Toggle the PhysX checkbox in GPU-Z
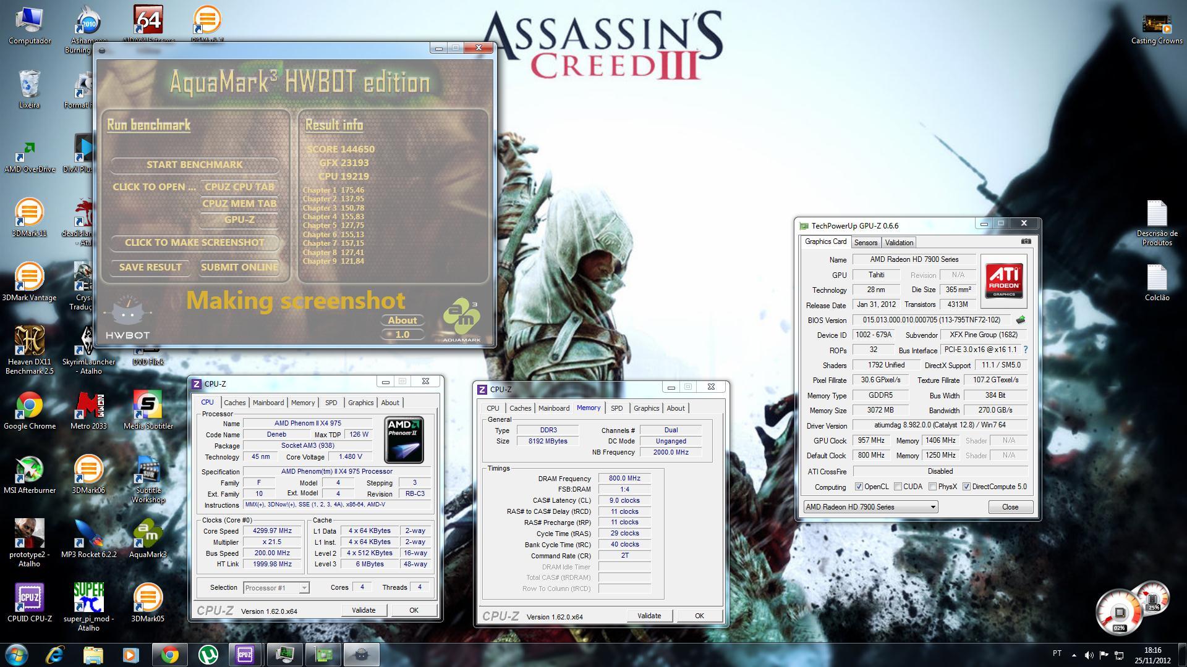 coord(932,487)
